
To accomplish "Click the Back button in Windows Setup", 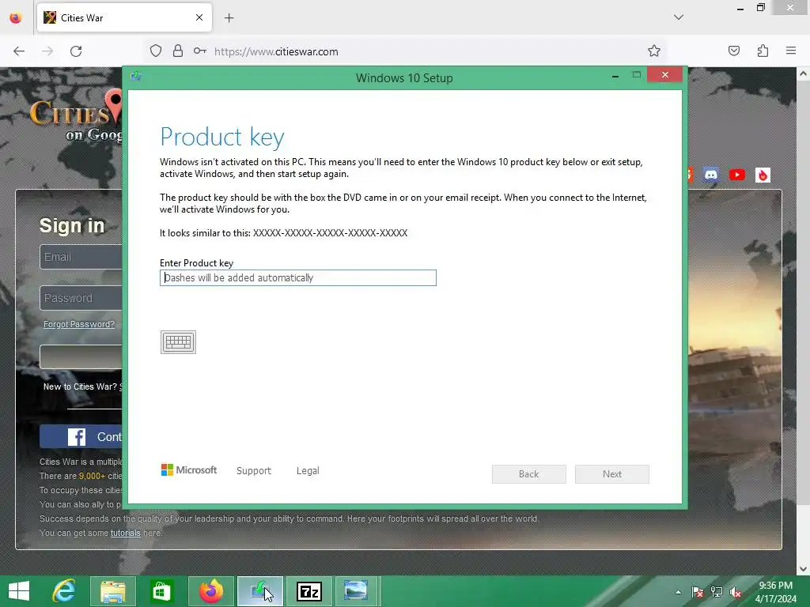I will [529, 474].
